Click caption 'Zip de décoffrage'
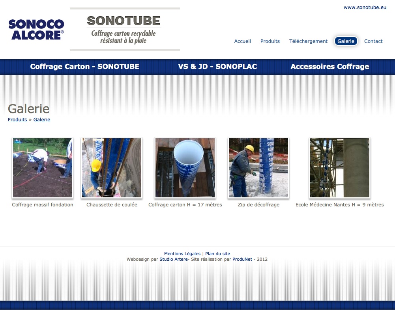The height and width of the screenshot is (310, 395). tap(259, 205)
